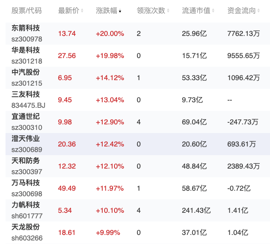Open stock 三友科技
The height and width of the screenshot is (244, 270).
(26, 94)
